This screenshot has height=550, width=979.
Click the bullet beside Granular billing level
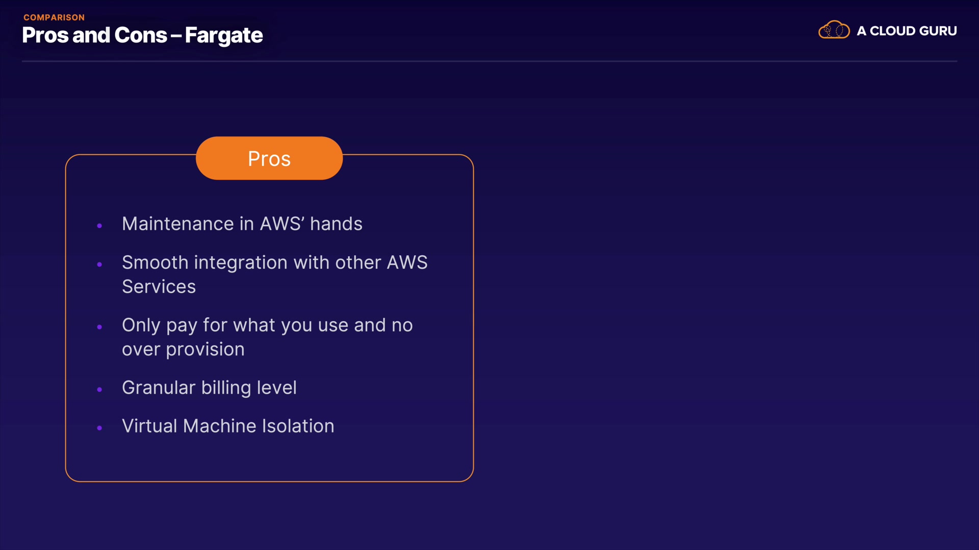coord(99,390)
